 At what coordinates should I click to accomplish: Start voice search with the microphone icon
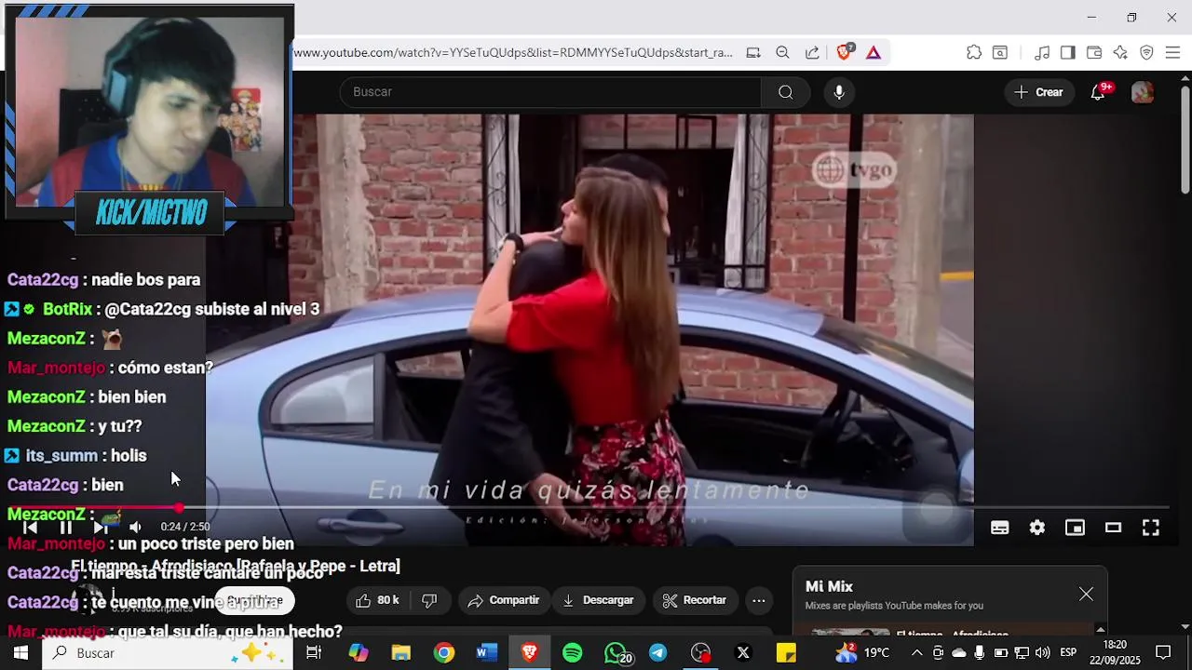tap(839, 92)
